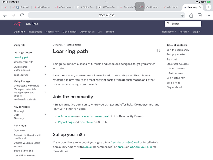Screen dimensions: 213x160
Task: Open Keyboard shortcuts sidebar item
Action: coord(25,99)
